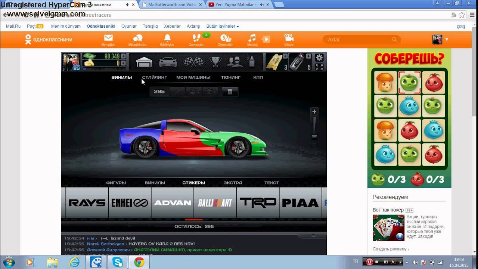This screenshot has width=478, height=269.
Task: Switch to СТИКЕРЫ category
Action: (194, 183)
